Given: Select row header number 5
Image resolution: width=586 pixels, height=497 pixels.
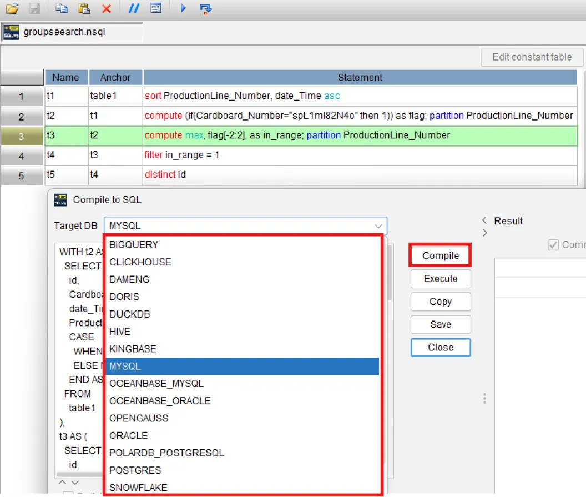Looking at the screenshot, I should [22, 176].
